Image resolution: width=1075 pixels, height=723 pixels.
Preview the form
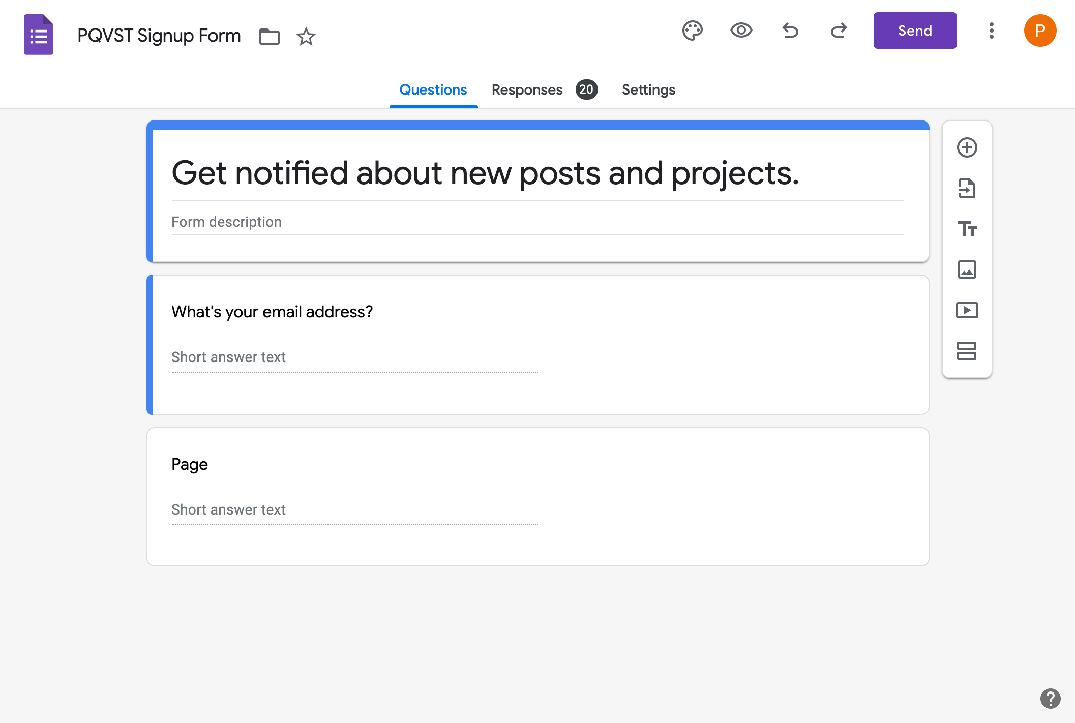click(x=741, y=31)
